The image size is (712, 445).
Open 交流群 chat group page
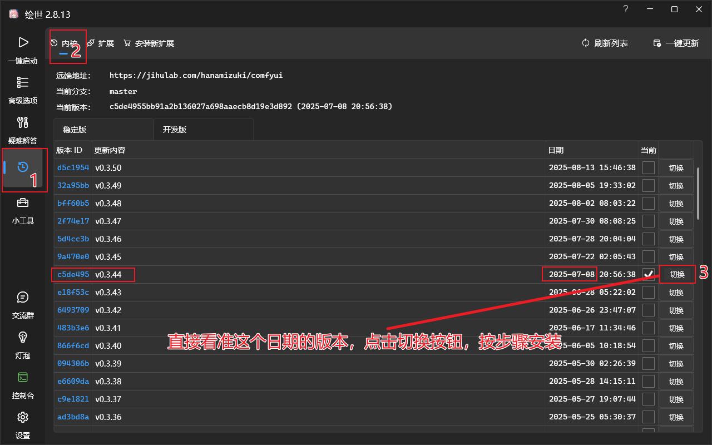(23, 305)
